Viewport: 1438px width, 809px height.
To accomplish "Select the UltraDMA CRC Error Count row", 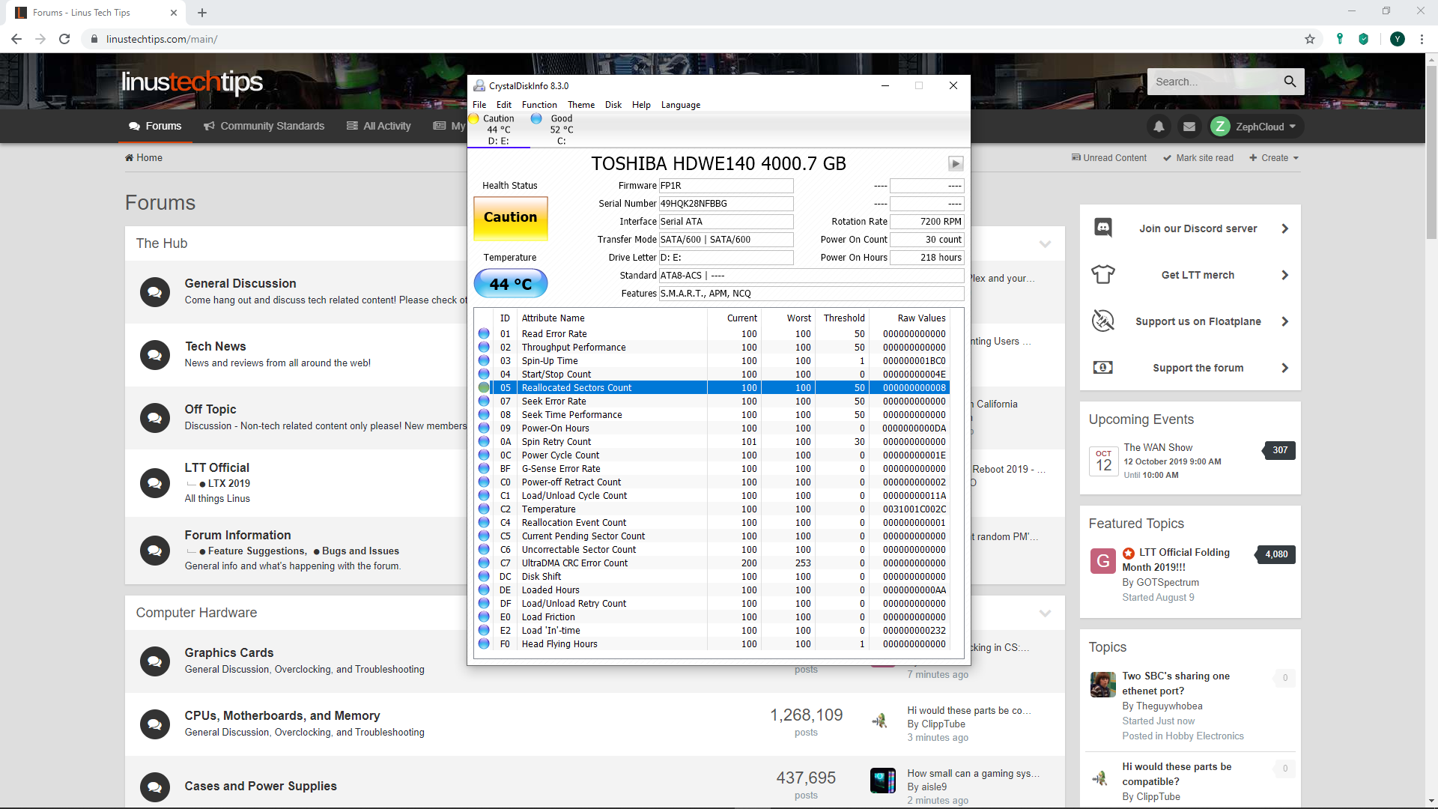I will click(x=712, y=563).
